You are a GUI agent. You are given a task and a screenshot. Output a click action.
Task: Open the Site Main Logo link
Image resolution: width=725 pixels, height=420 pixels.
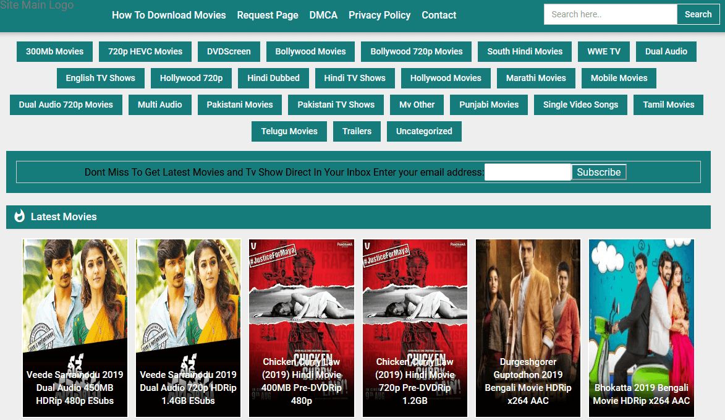click(x=37, y=6)
